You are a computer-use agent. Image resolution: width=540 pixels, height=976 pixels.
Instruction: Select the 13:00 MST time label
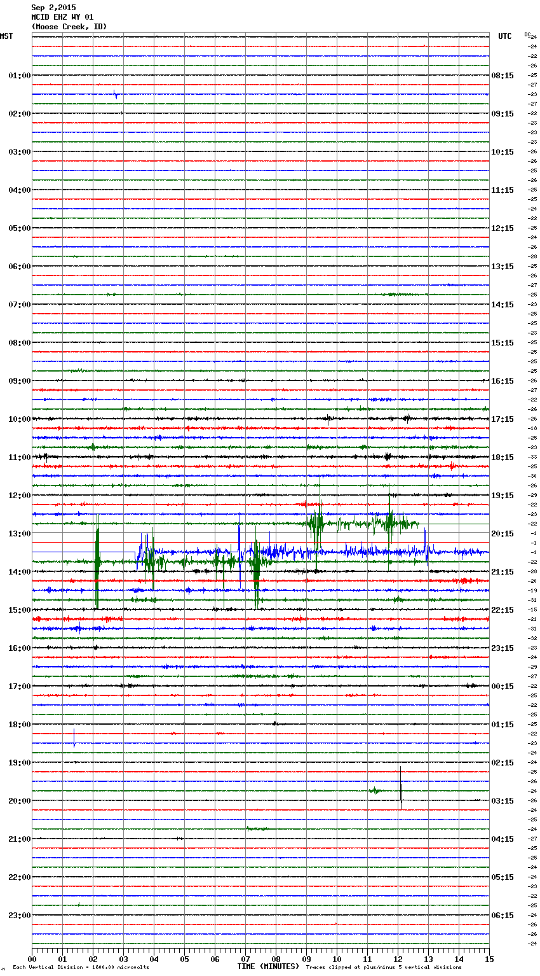(x=19, y=533)
